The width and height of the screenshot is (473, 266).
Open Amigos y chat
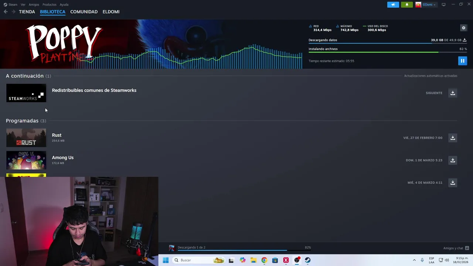pos(453,248)
